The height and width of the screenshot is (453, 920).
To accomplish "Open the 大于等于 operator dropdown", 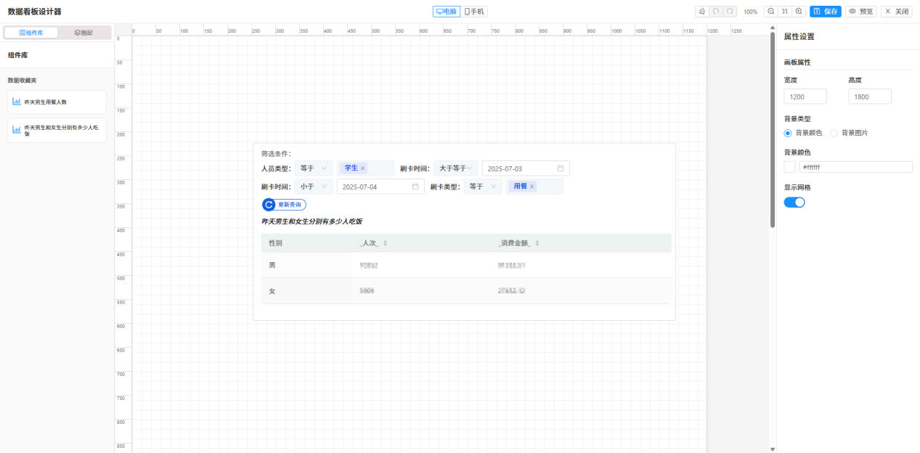I will tap(456, 168).
